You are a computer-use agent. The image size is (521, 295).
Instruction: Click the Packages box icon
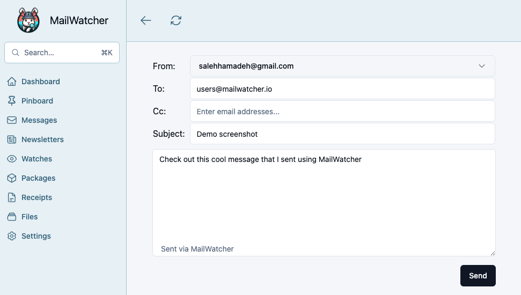tap(12, 178)
